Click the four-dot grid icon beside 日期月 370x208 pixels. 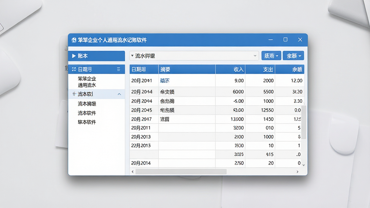pyautogui.click(x=74, y=69)
